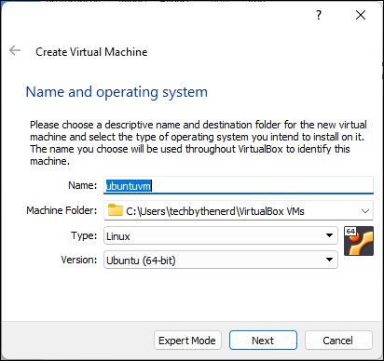The width and height of the screenshot is (384, 361).
Task: Click the "Name and operating system" heading
Action: coord(117,92)
